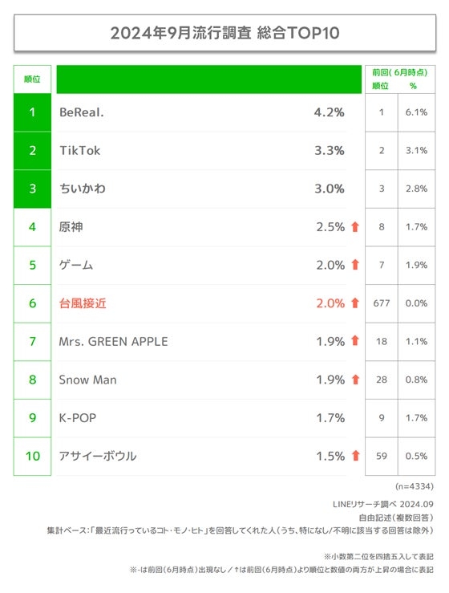
Task: Select the ちいかわ row label
Action: pos(83,189)
